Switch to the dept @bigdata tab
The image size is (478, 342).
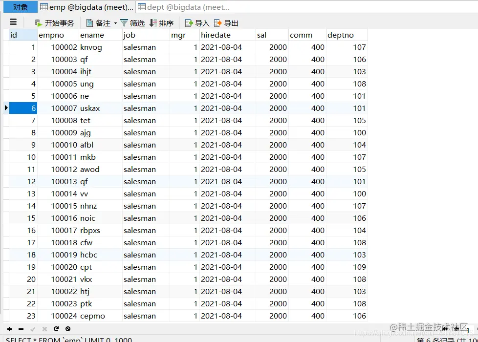coord(184,7)
